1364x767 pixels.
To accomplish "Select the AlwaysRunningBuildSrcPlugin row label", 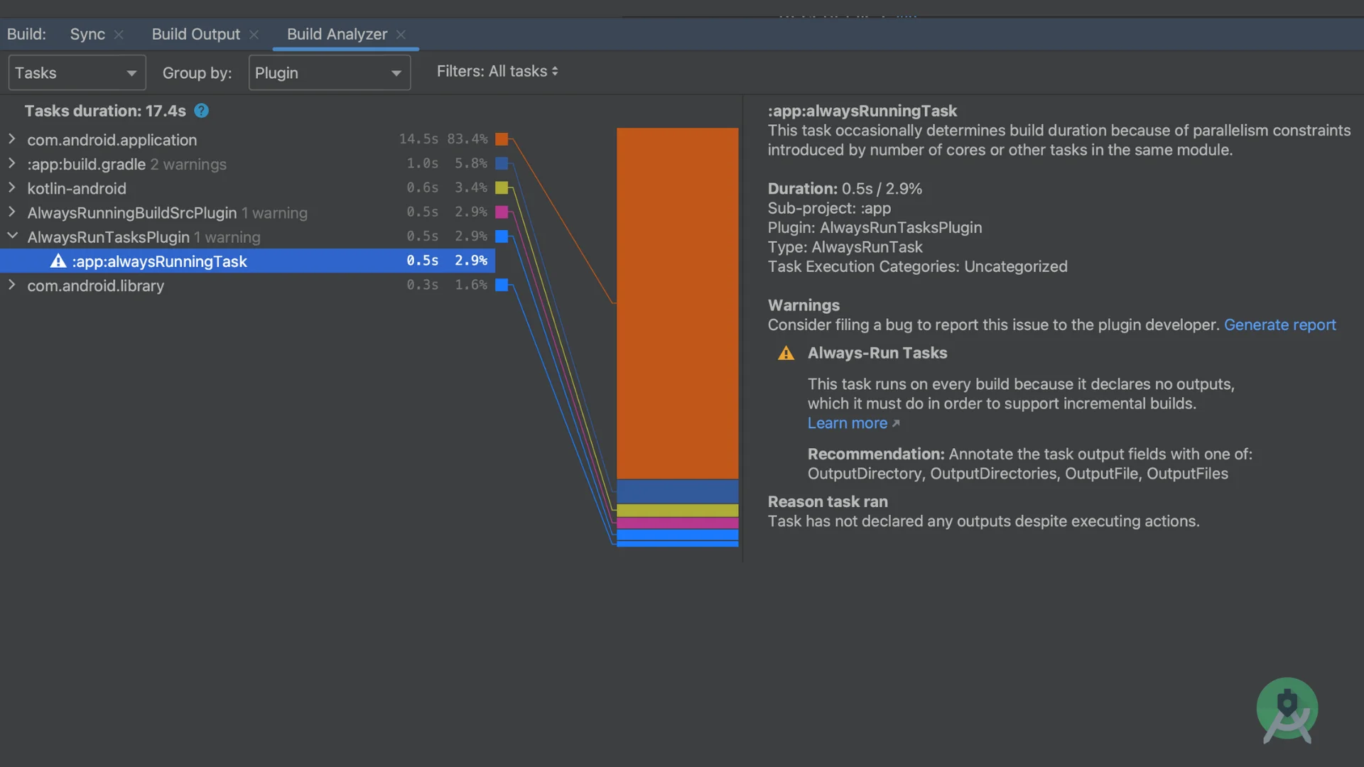I will tap(132, 213).
